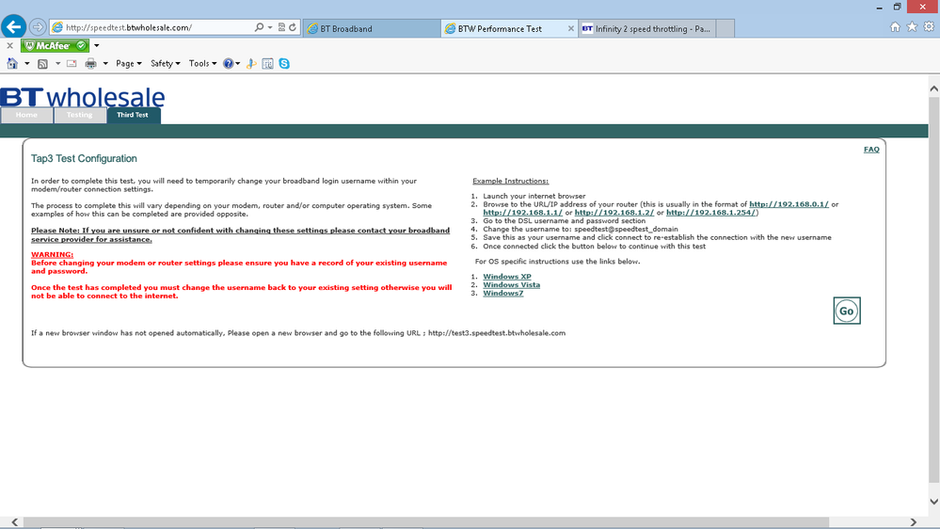
Task: Click the search magnifier in address bar
Action: click(259, 27)
